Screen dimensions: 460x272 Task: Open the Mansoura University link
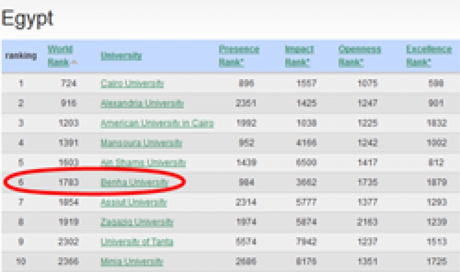[x=142, y=143]
